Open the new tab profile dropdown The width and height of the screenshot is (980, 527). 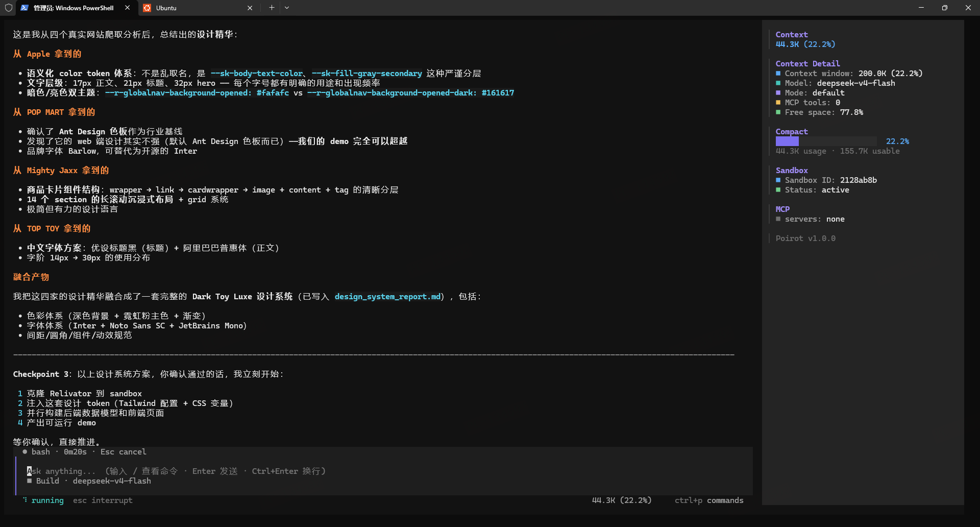[287, 8]
